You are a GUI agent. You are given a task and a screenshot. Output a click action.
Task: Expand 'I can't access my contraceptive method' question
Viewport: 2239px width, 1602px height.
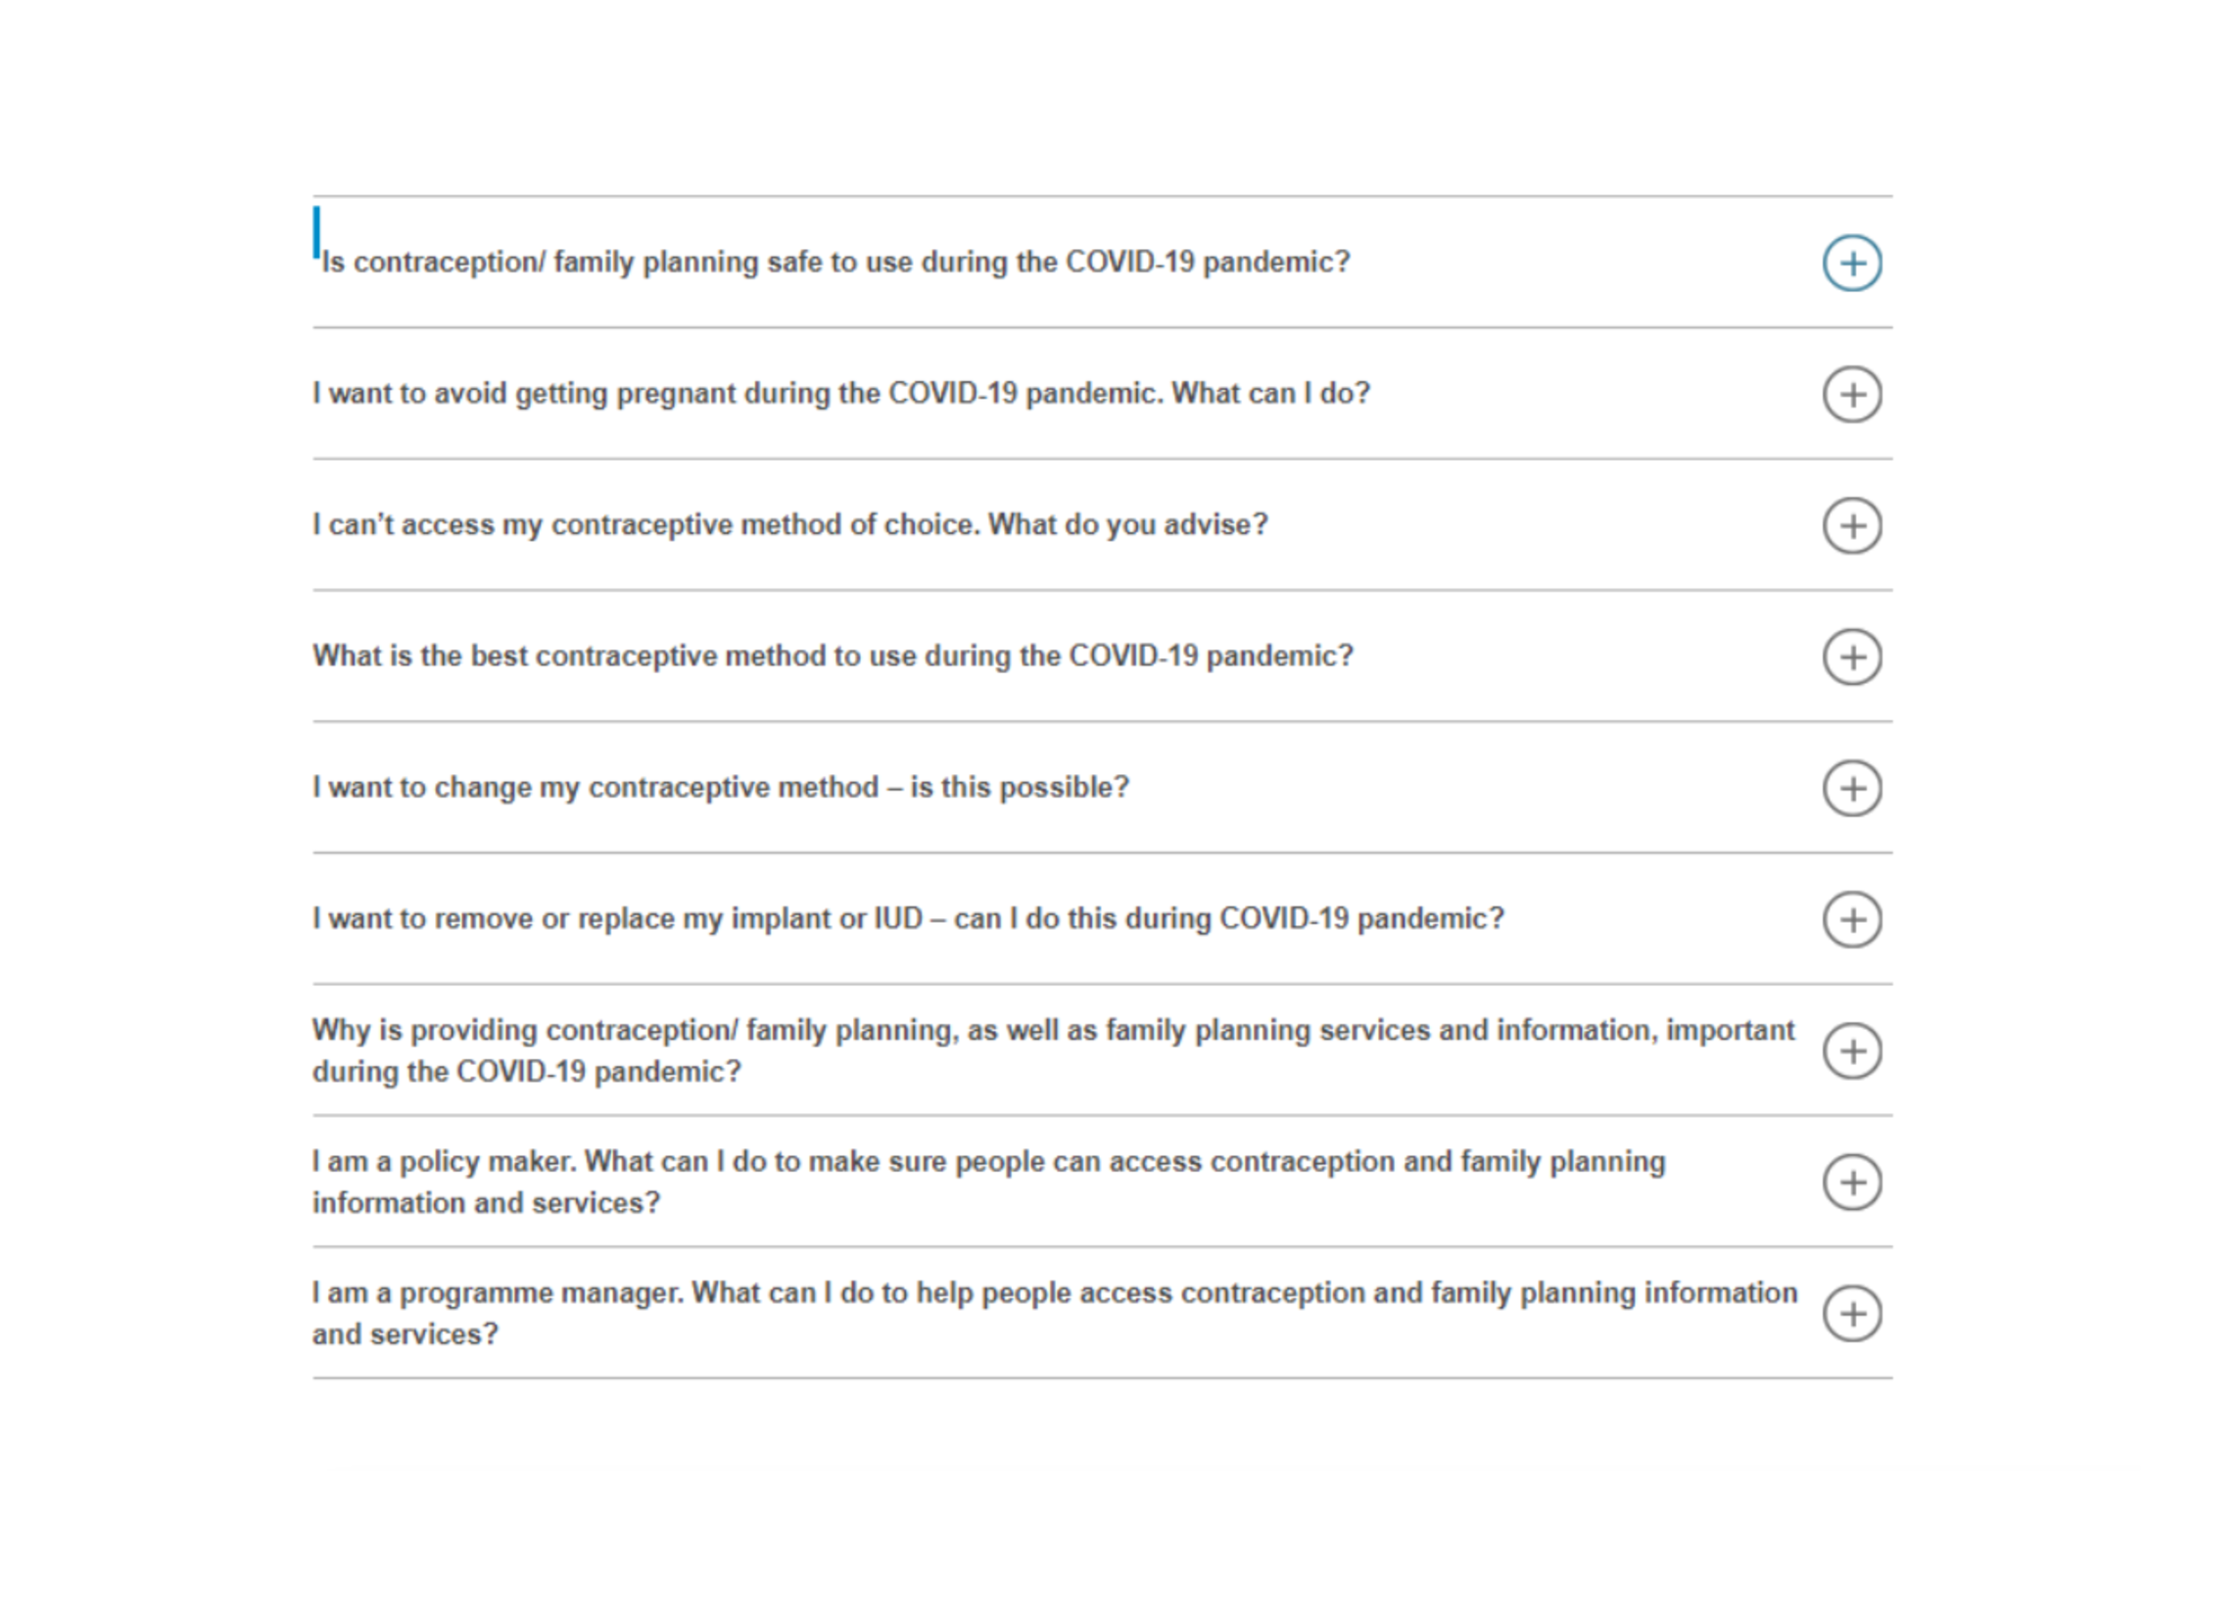(x=788, y=525)
